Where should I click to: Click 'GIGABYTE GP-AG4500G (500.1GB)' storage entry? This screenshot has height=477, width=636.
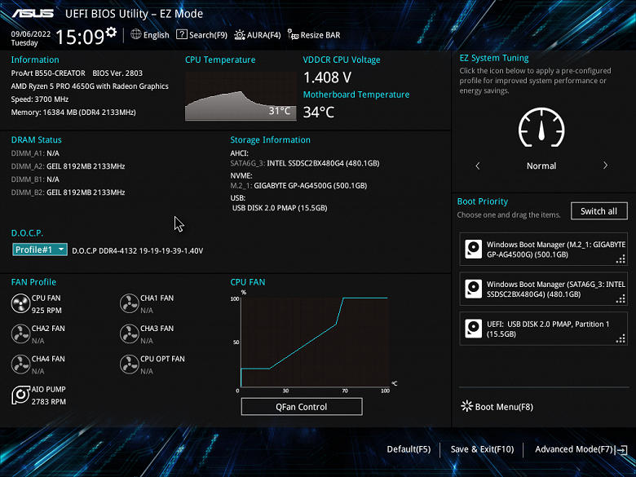click(311, 185)
